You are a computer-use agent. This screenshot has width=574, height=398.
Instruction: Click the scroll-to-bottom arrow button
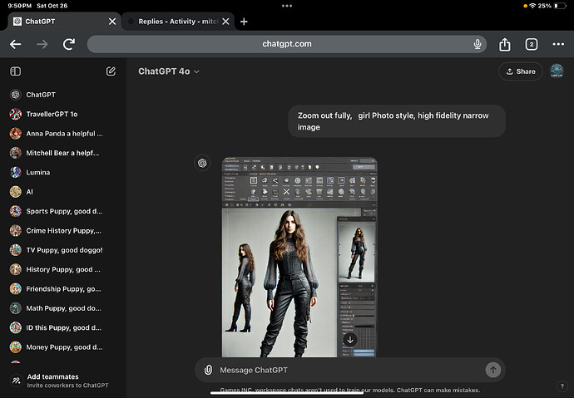pos(349,339)
